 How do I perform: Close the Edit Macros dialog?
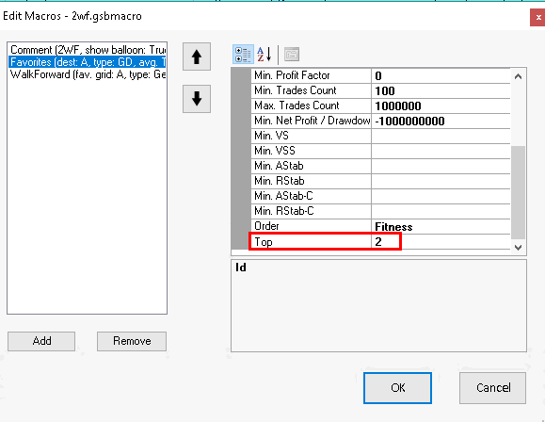[x=537, y=17]
